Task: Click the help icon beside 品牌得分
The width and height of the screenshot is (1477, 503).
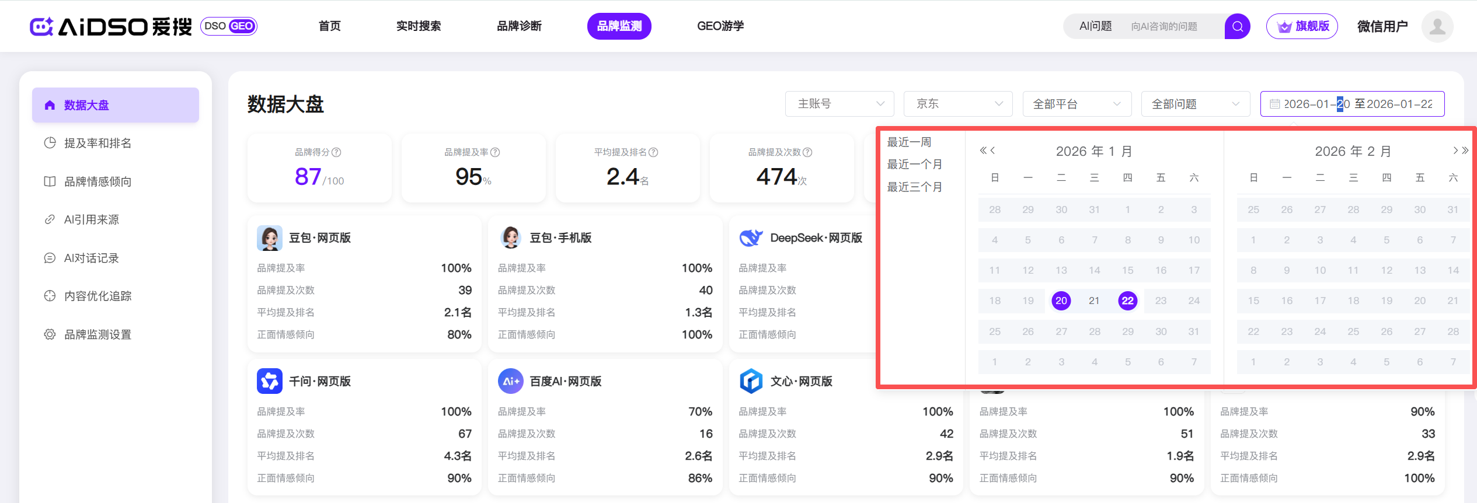Action: 336,152
